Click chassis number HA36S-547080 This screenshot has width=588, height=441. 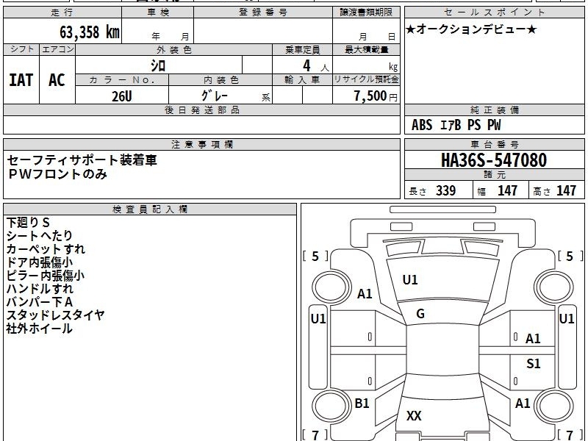(494, 160)
